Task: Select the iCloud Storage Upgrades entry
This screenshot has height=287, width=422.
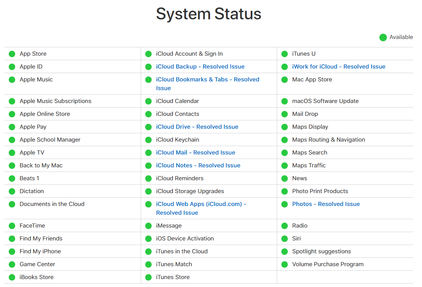Action: [190, 191]
